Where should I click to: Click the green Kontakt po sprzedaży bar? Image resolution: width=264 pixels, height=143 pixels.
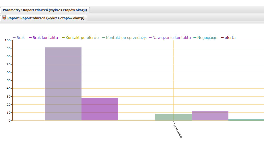173,117
